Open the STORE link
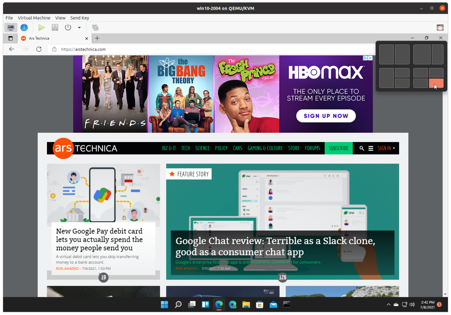 (294, 148)
